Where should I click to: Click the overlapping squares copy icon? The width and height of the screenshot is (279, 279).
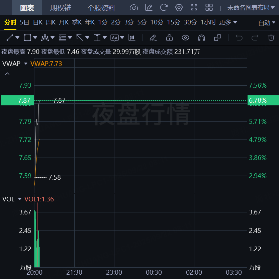pos(217,37)
